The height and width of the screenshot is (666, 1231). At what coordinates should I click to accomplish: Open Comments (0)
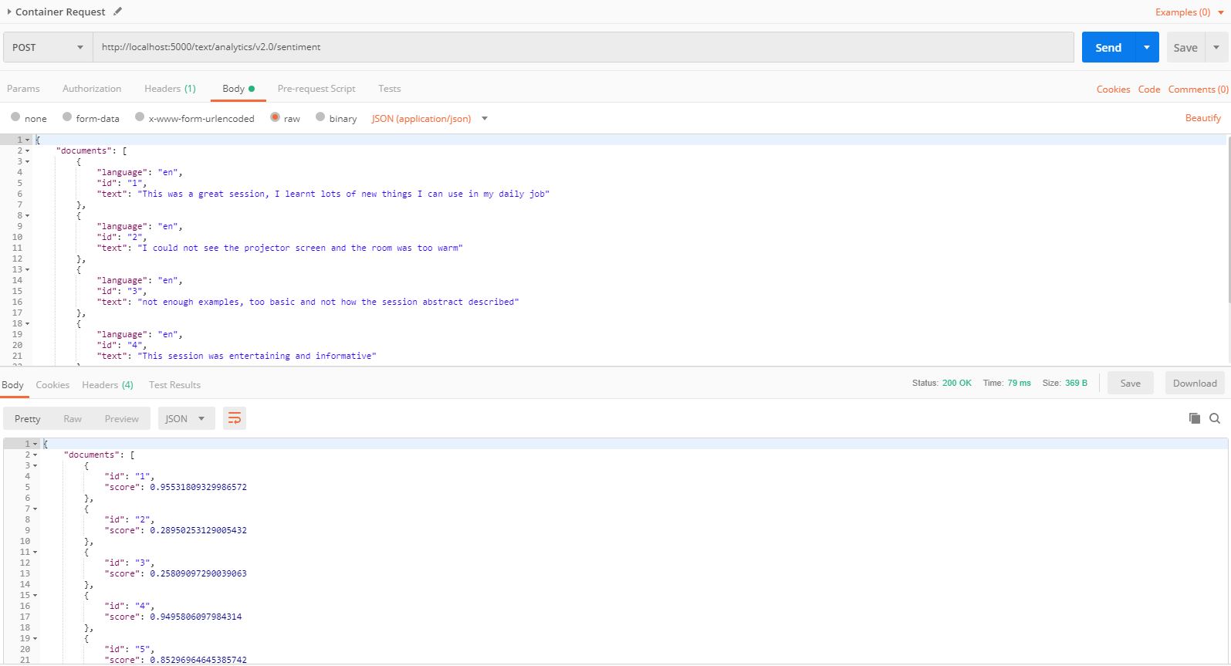pos(1198,90)
